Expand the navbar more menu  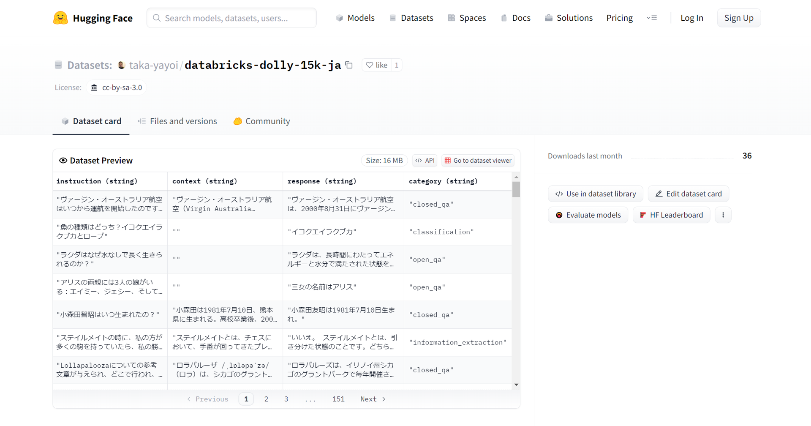pos(652,18)
